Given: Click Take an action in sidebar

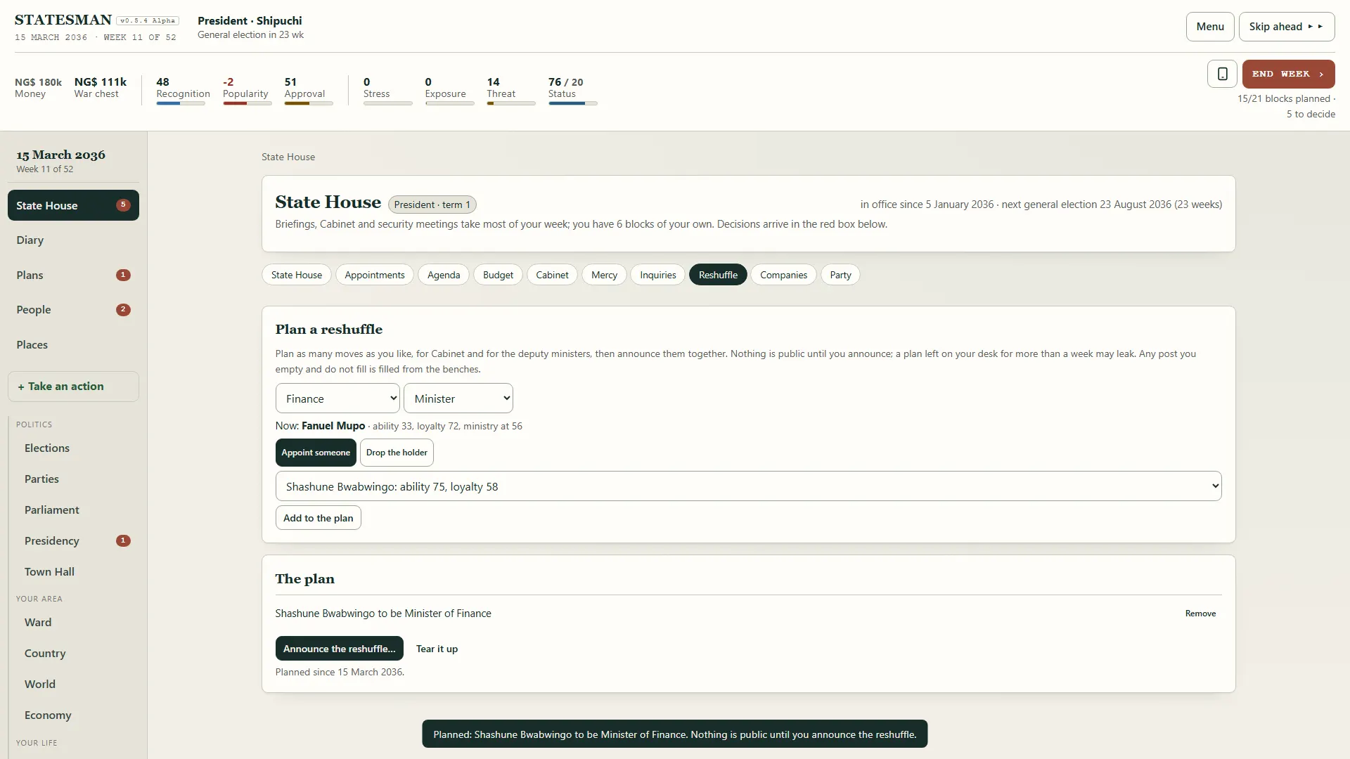Looking at the screenshot, I should click(73, 387).
